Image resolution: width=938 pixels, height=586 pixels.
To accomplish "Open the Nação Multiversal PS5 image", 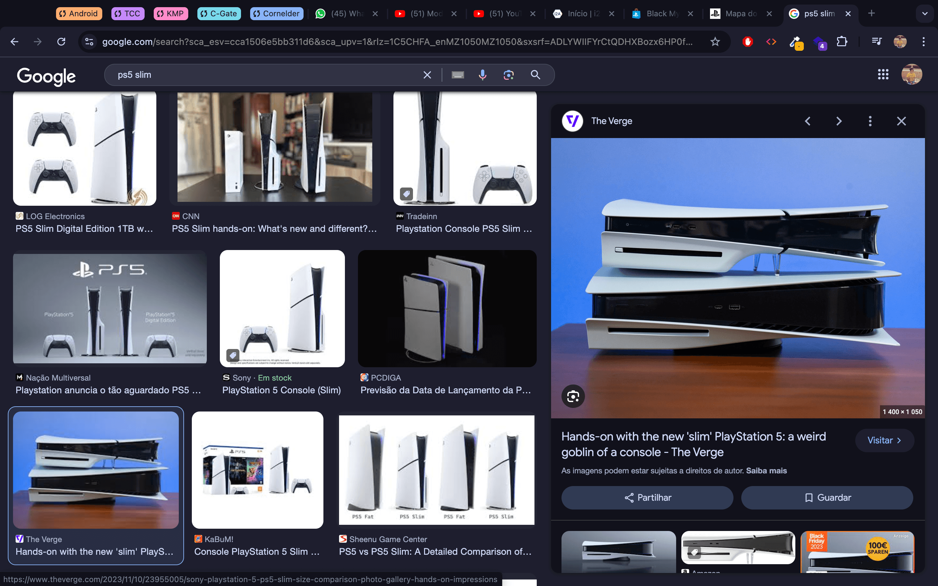I will [x=110, y=309].
